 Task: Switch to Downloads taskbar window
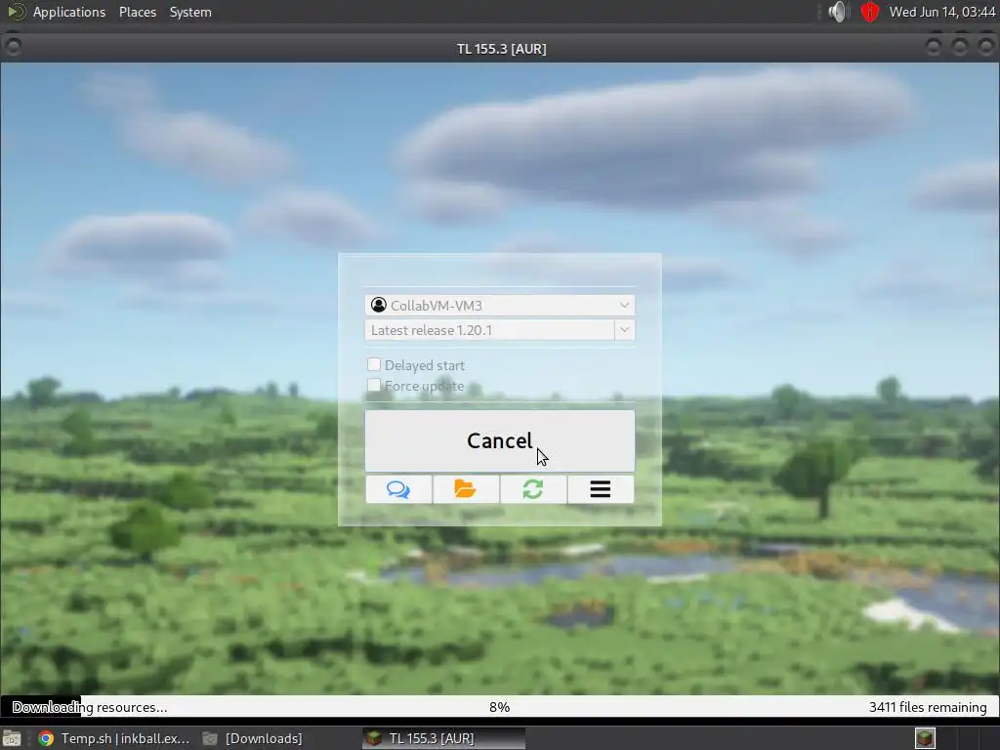(253, 738)
